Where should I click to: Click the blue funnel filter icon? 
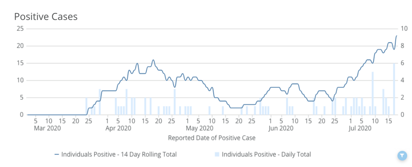tap(402, 156)
